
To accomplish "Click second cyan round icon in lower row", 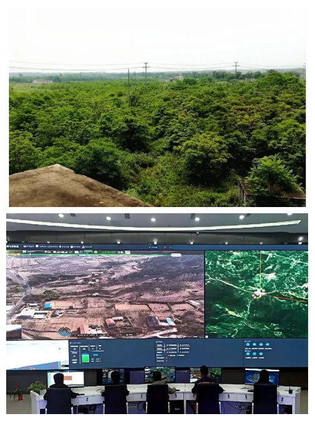I will (254, 354).
